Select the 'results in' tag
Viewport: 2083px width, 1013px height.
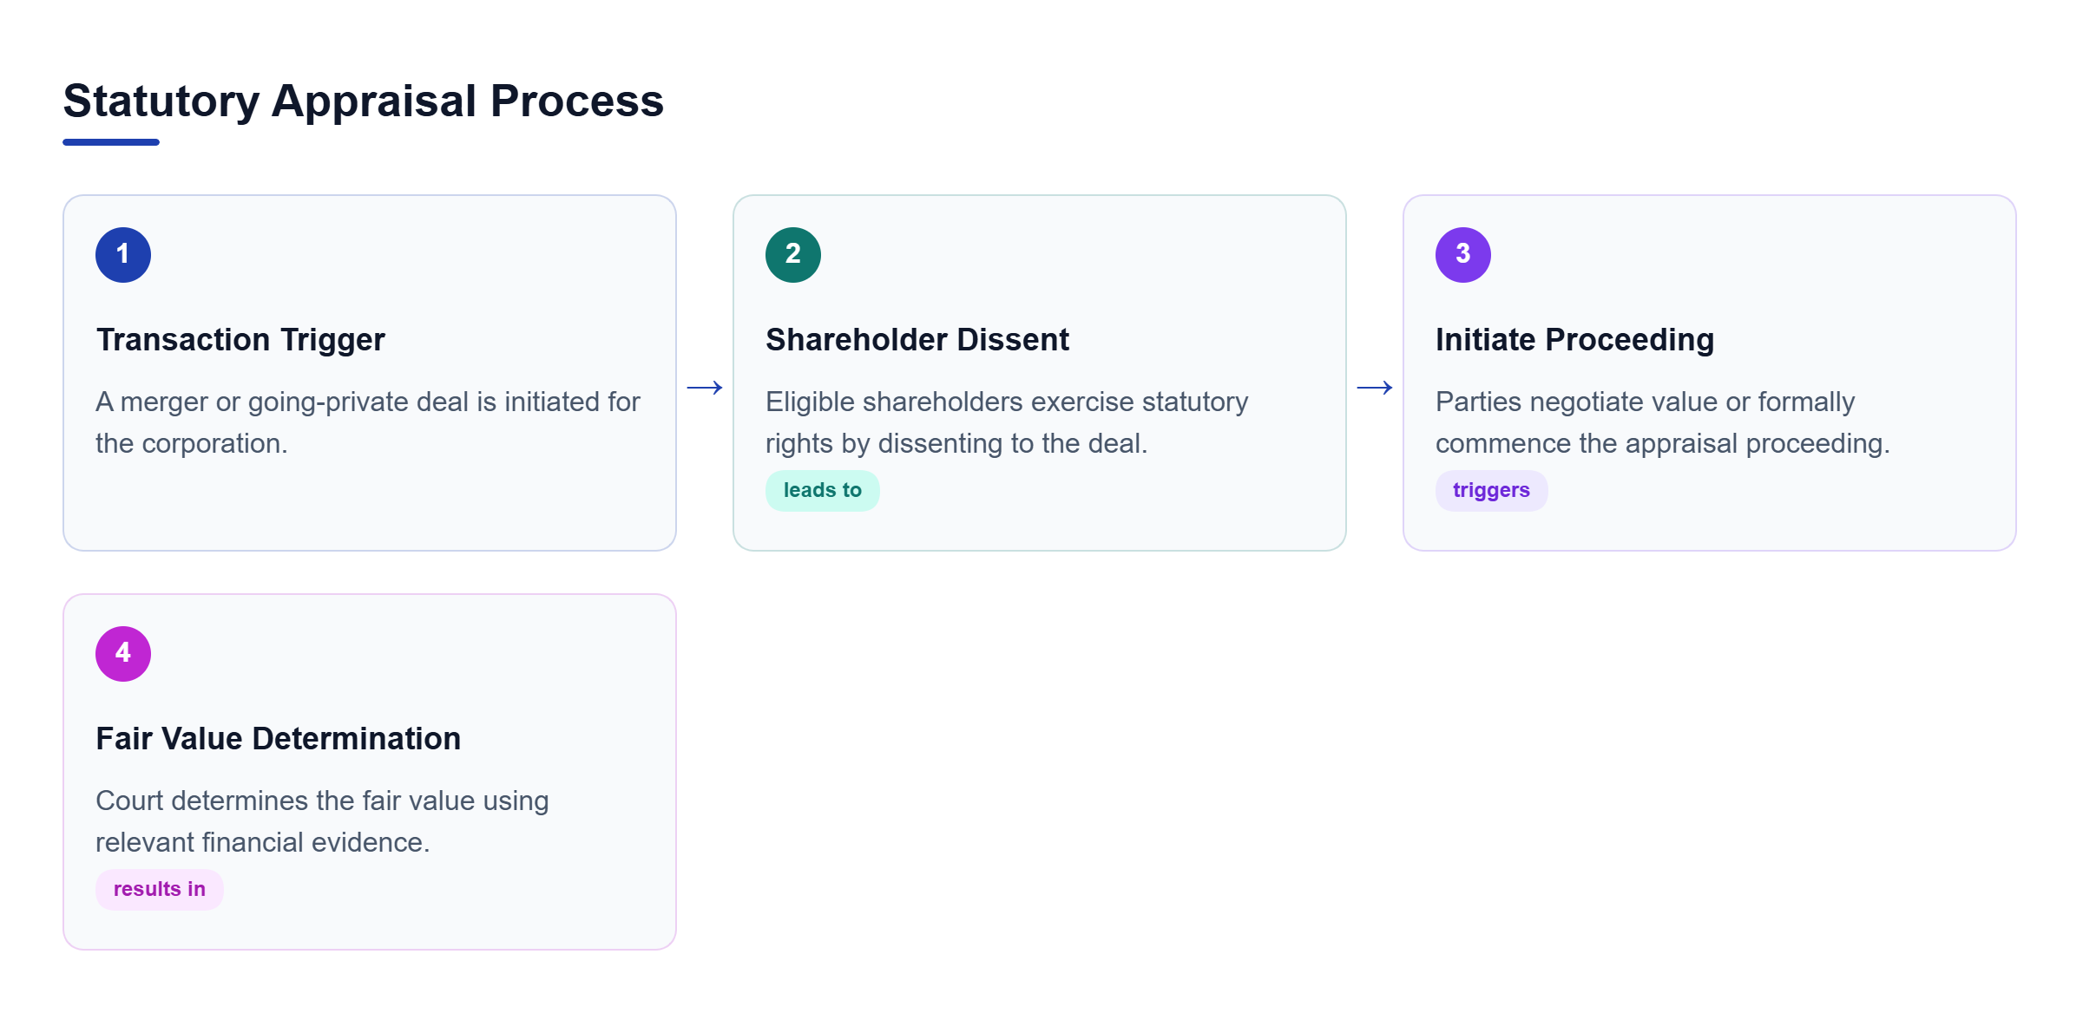tap(160, 890)
